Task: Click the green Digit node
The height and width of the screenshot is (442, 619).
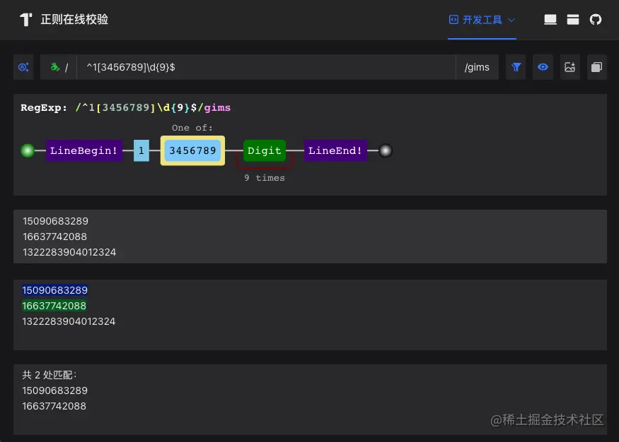Action: click(265, 150)
